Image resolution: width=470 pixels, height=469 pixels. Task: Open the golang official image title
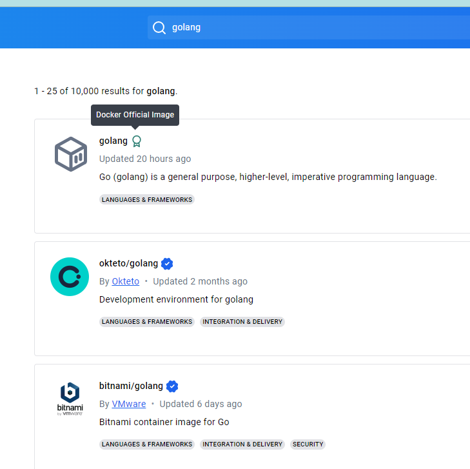click(x=113, y=141)
